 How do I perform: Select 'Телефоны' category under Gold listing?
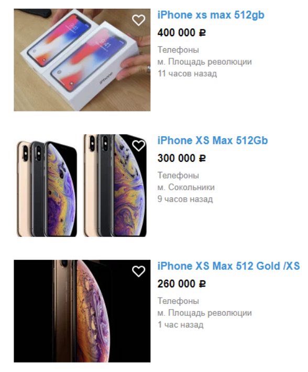pos(178,301)
